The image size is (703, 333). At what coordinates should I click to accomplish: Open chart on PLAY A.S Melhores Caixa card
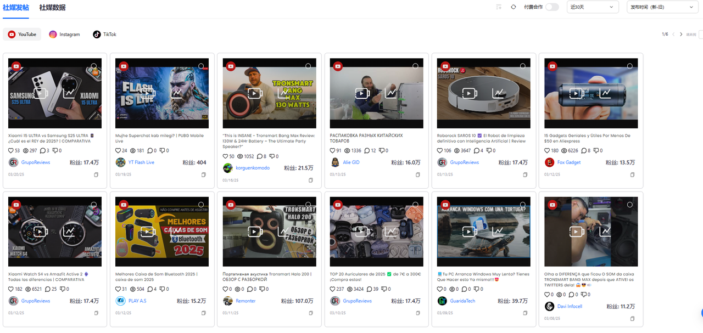(x=176, y=232)
